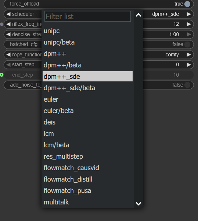198x221 pixels.
Task: Choose highlighted dpm++_sde entry
Action: point(87,76)
